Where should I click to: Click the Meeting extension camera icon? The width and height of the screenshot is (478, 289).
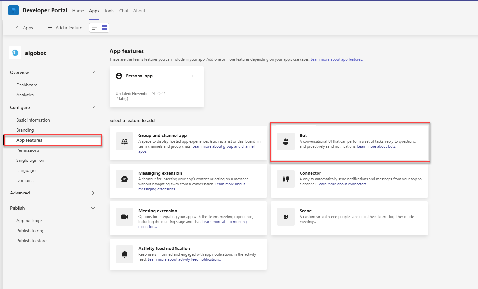pos(125,217)
